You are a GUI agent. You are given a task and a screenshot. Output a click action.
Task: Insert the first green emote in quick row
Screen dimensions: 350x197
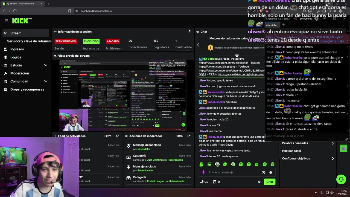(202, 164)
